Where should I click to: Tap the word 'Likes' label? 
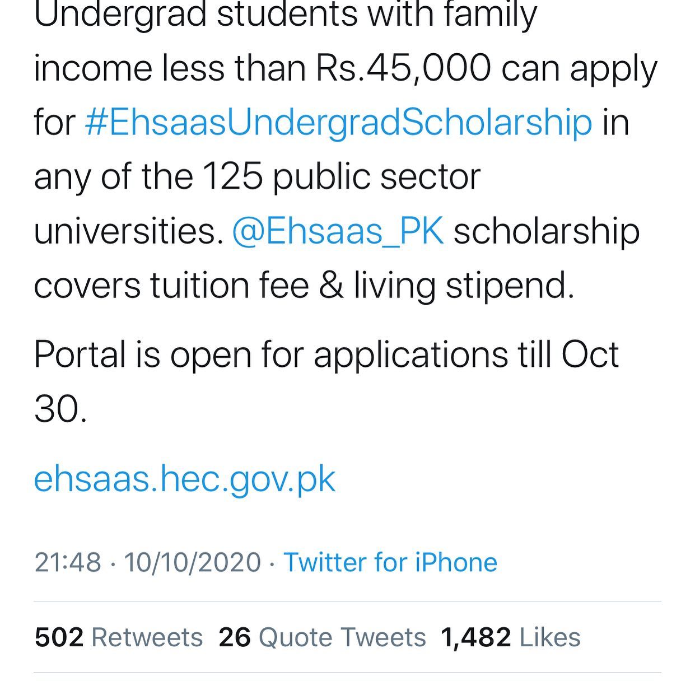point(550,637)
